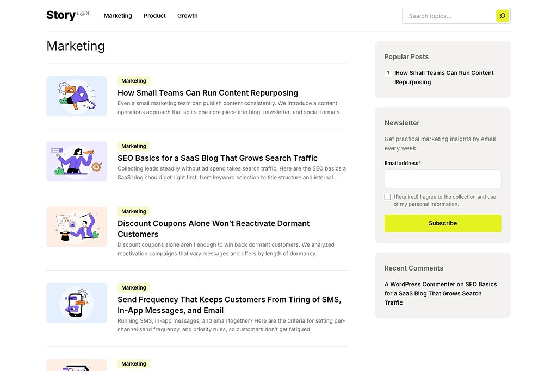
Task: Open phone thumbnail for Send Frequency post
Action: click(x=76, y=303)
